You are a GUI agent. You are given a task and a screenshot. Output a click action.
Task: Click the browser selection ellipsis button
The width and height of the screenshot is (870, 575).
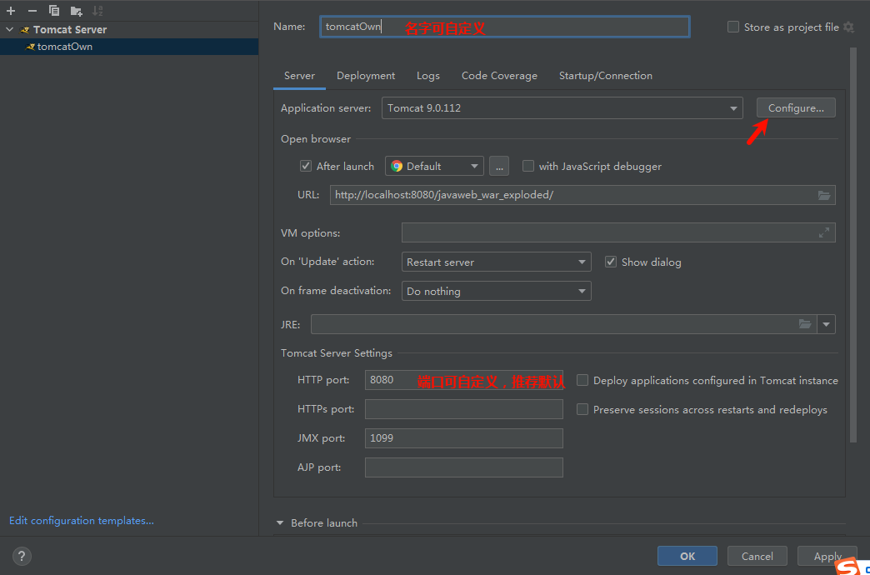499,166
